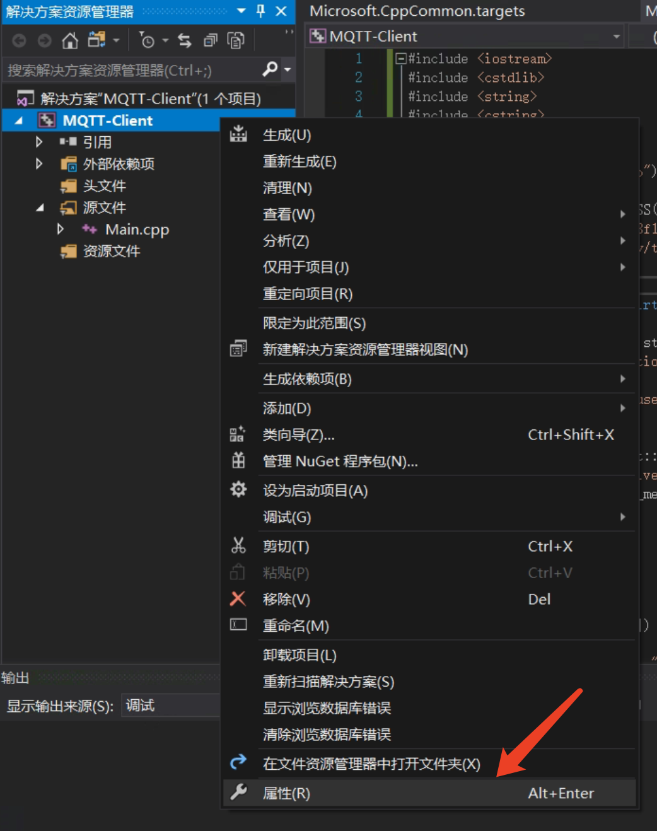Image resolution: width=657 pixels, height=831 pixels.
Task: Choose 显示浏览数据库错误
Action: (x=429, y=708)
